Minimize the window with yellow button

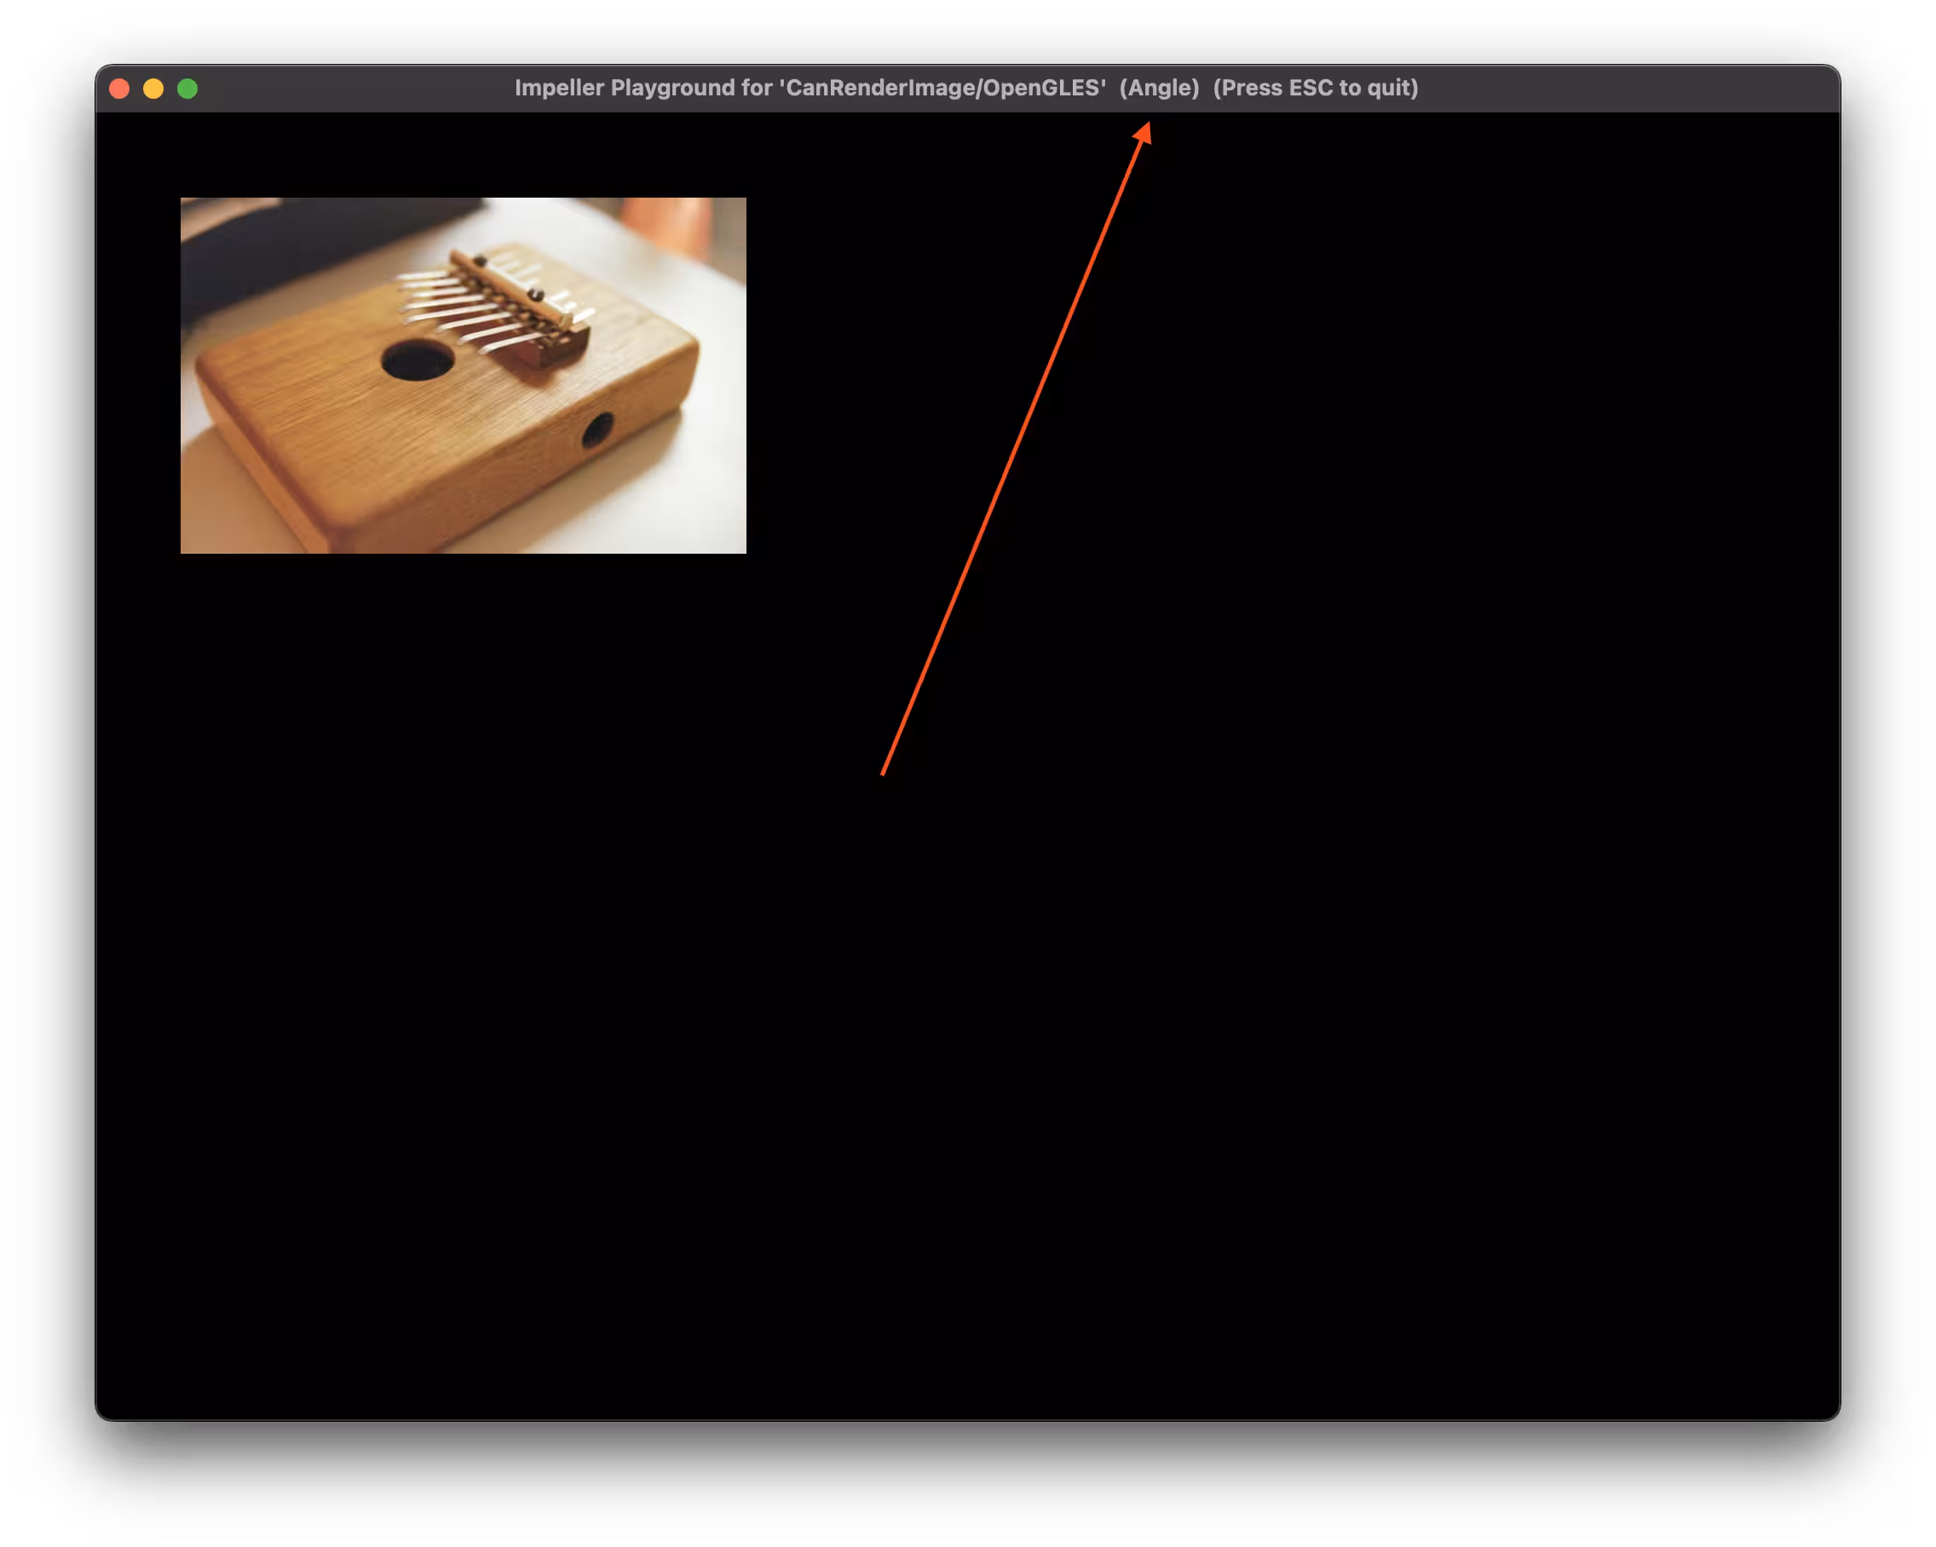point(153,88)
